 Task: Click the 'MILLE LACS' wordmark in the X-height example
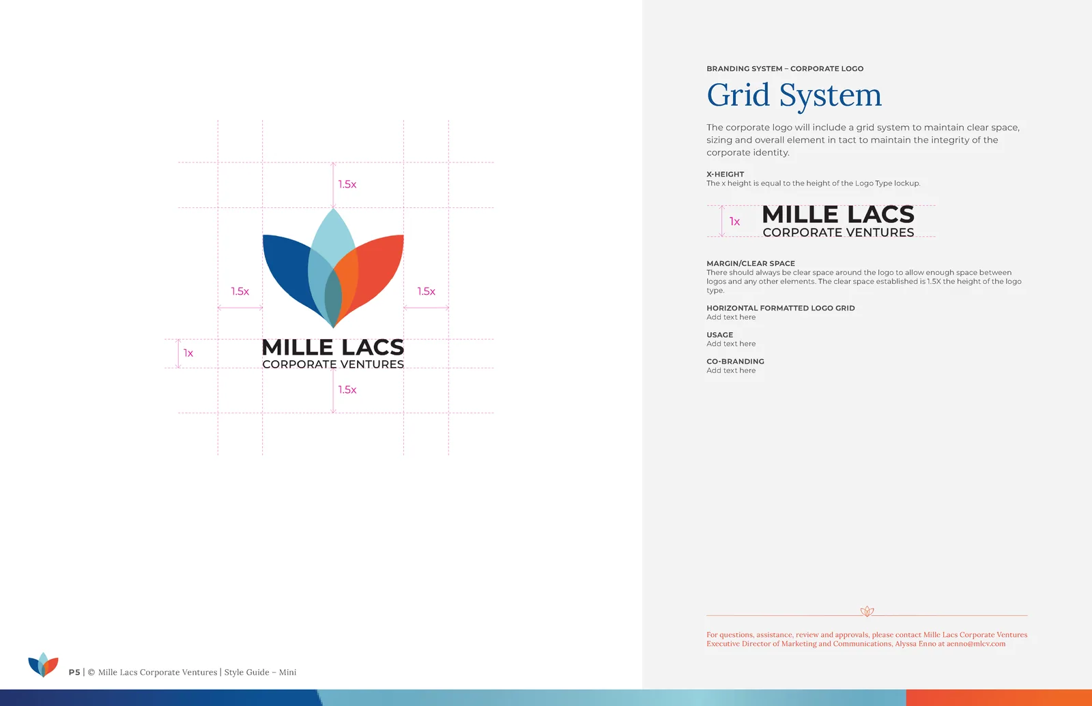838,215
